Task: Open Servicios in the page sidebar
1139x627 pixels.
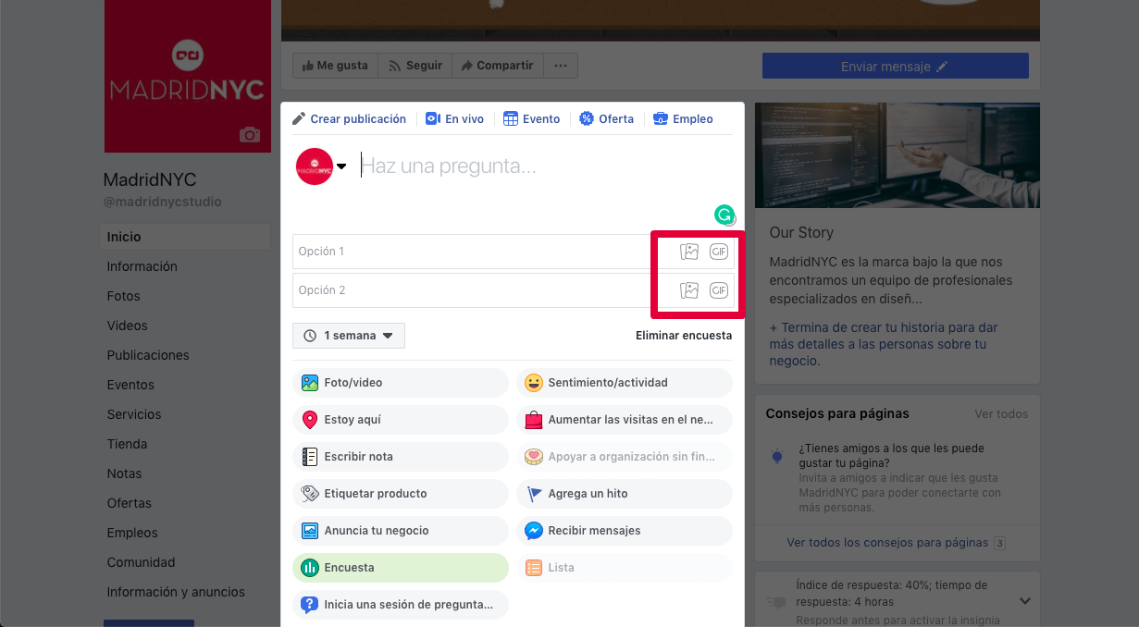Action: pyautogui.click(x=134, y=414)
